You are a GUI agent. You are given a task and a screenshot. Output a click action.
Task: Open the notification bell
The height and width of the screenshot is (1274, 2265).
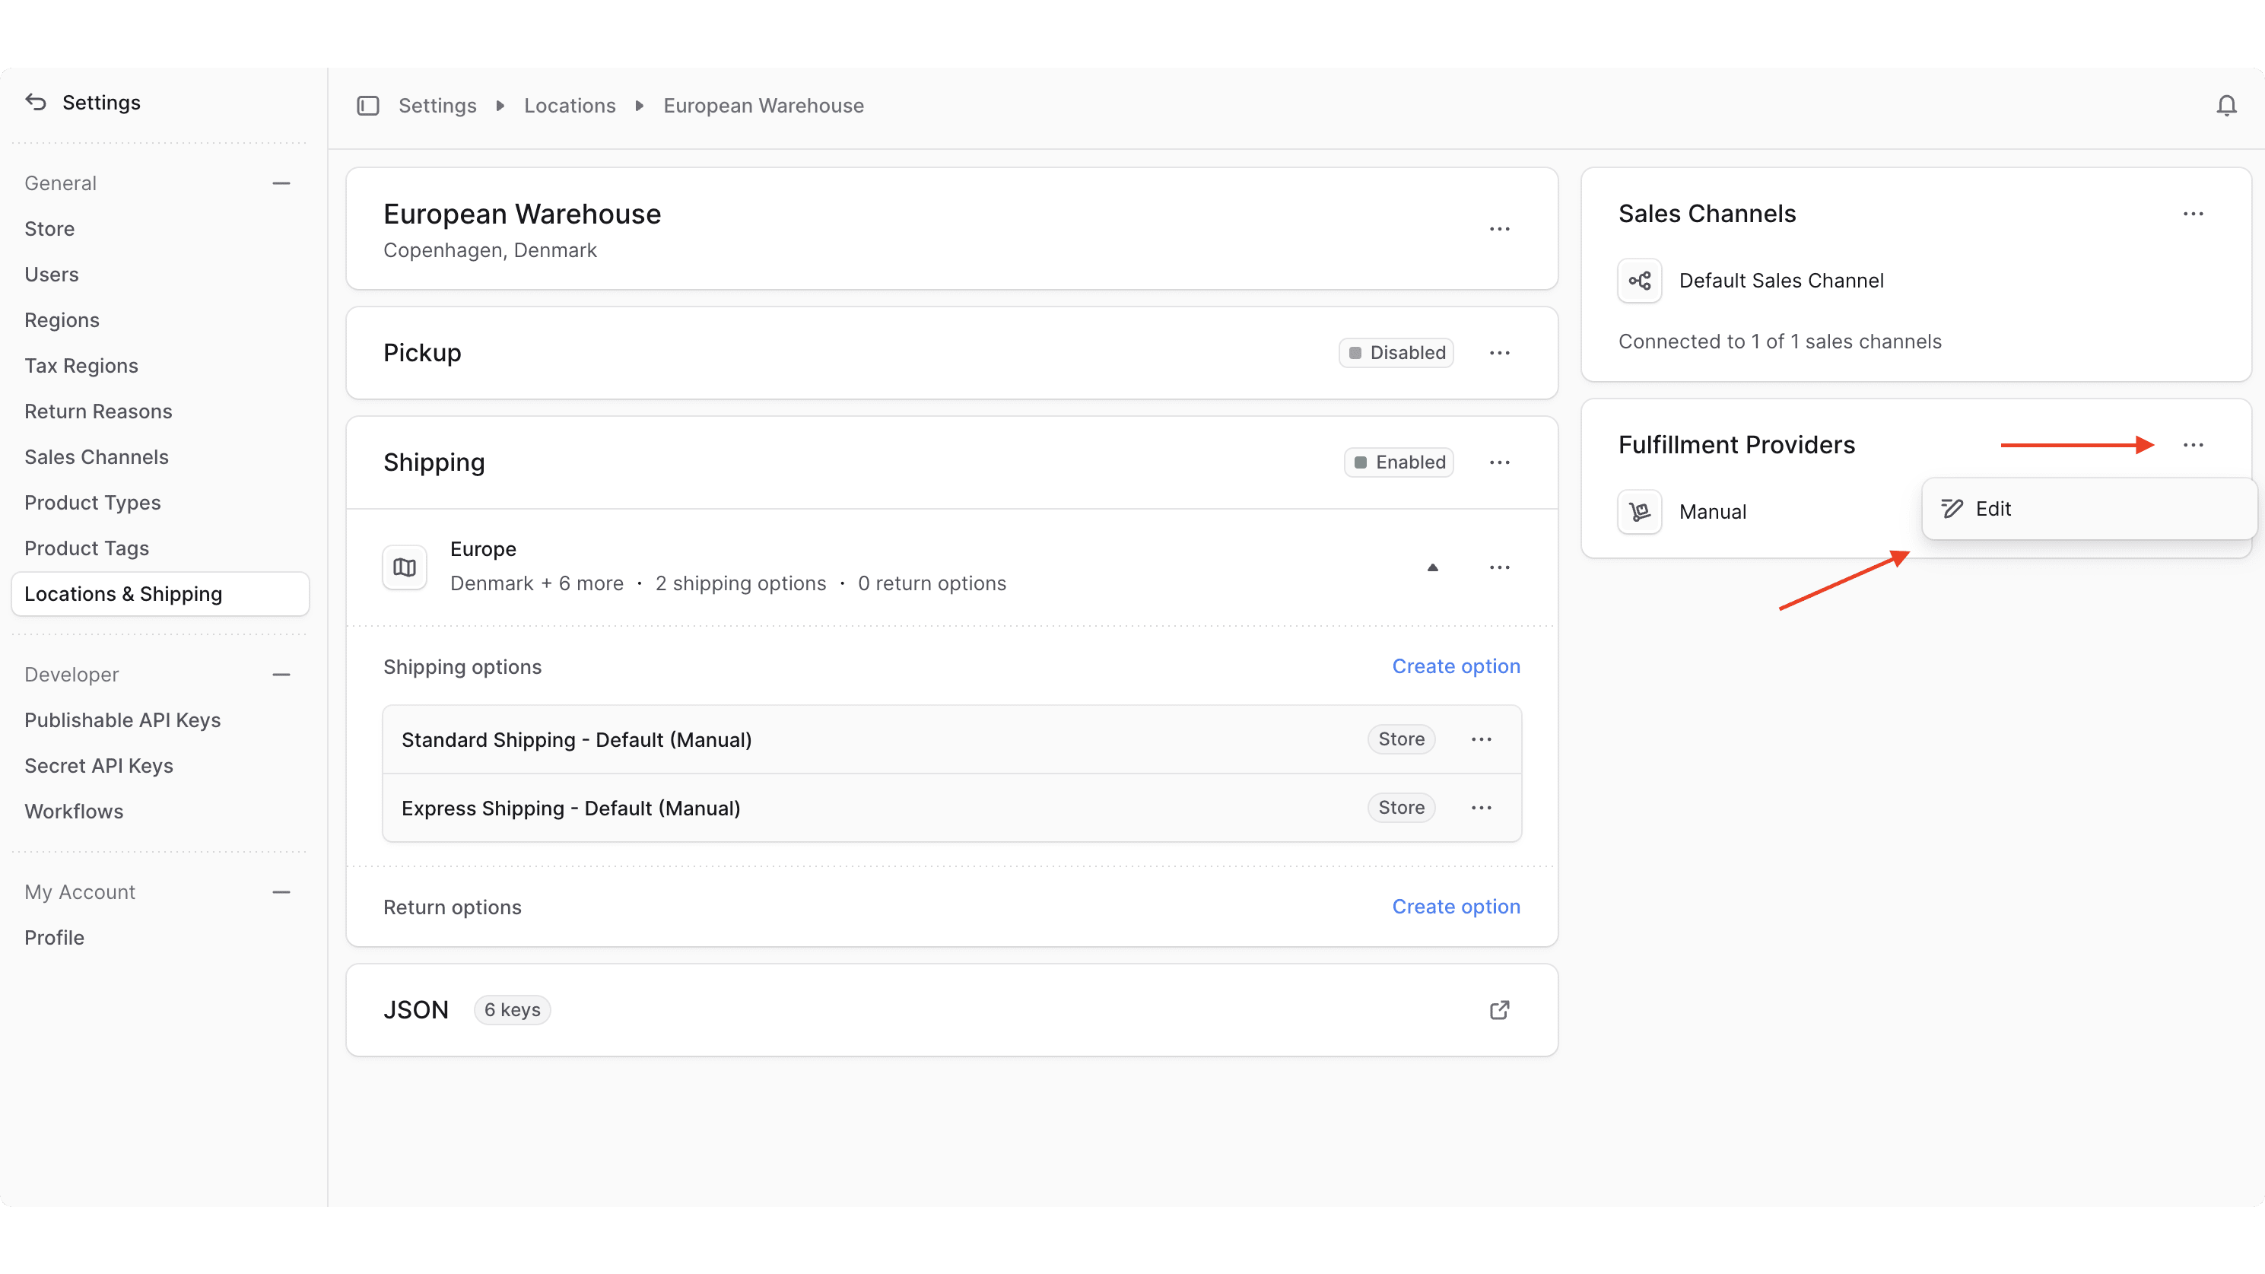(2226, 105)
